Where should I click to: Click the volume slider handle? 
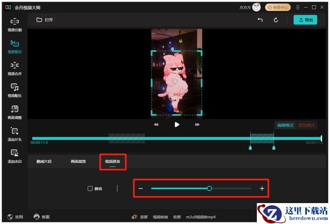tap(209, 188)
